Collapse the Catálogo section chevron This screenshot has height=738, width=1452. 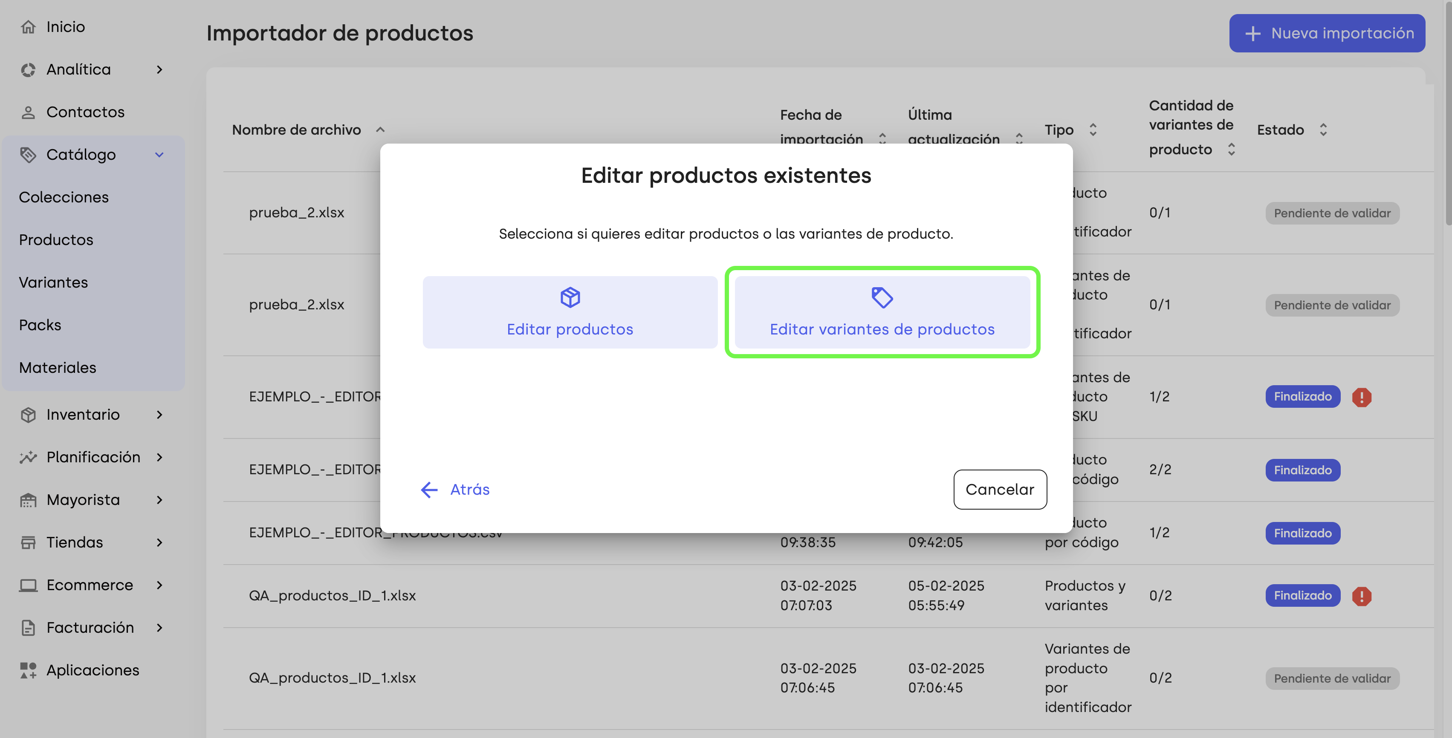[x=159, y=154]
